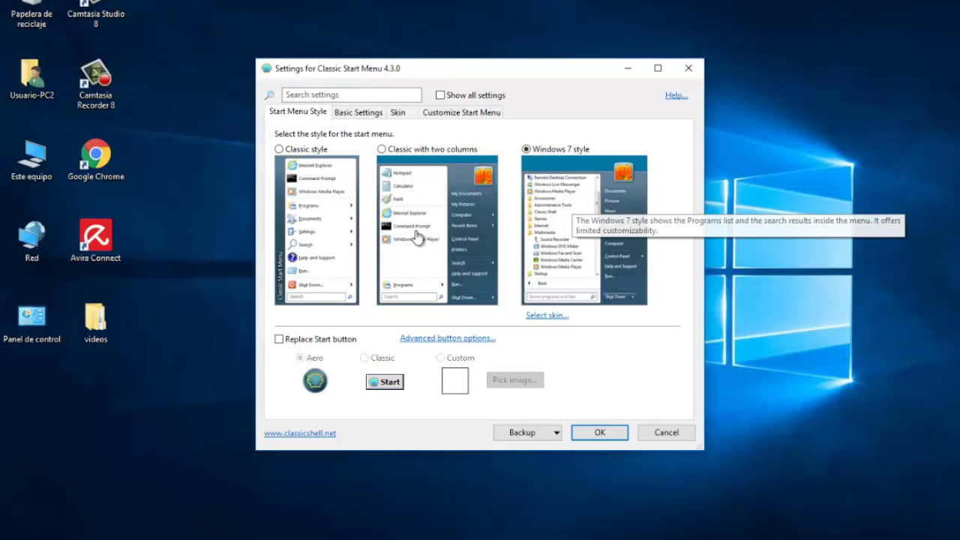Viewport: 960px width, 540px height.
Task: Click the Backup button
Action: 522,433
